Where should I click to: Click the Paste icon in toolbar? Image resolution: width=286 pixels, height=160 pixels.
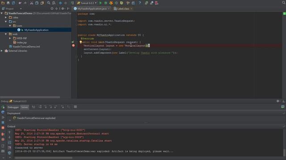42,3
